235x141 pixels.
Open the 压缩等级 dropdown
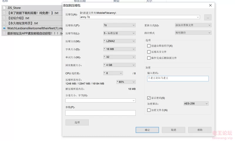[120, 33]
